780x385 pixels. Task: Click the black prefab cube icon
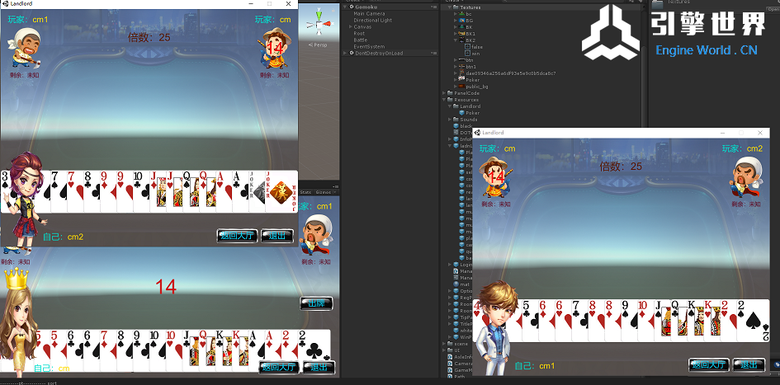click(456, 126)
